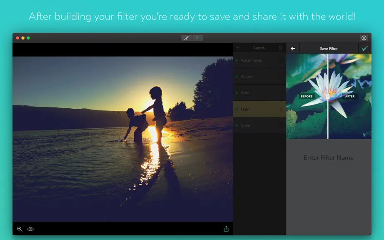Delete layer using the trash icon
This screenshot has width=384, height=240.
pos(281,47)
